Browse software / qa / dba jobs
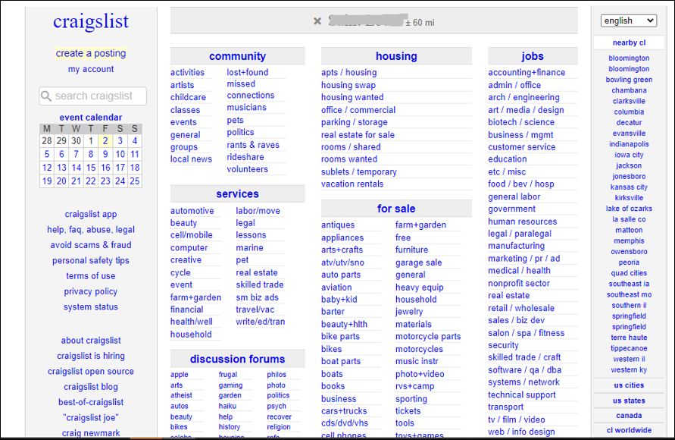This screenshot has width=675, height=440. [525, 369]
